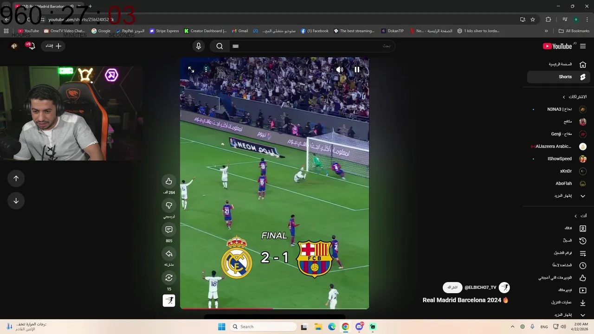Subscribe to ELBICHO7_TV channel
This screenshot has width=594, height=334.
(x=452, y=288)
